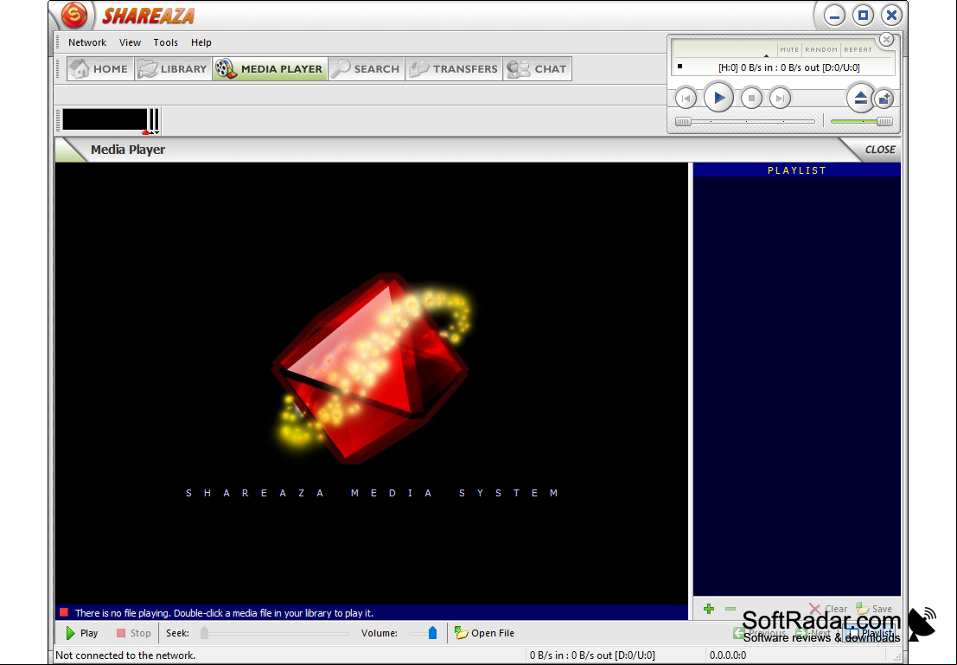Click the Next button below the playlist
Screen dimensions: 957x665
point(813,633)
